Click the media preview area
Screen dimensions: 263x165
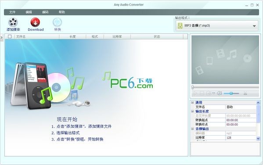(225, 60)
